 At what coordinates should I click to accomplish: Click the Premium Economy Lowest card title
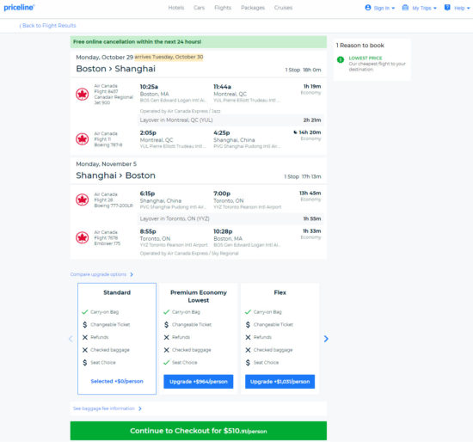(199, 297)
